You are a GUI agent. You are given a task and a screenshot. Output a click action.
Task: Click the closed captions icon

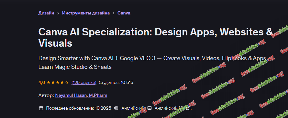(150, 108)
